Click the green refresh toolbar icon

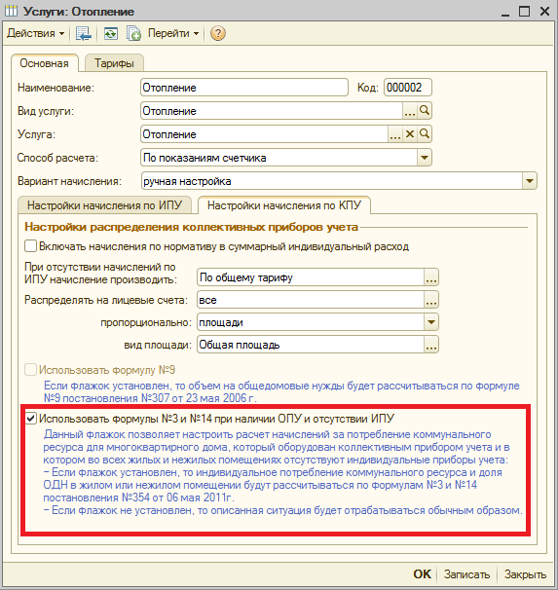[x=111, y=33]
